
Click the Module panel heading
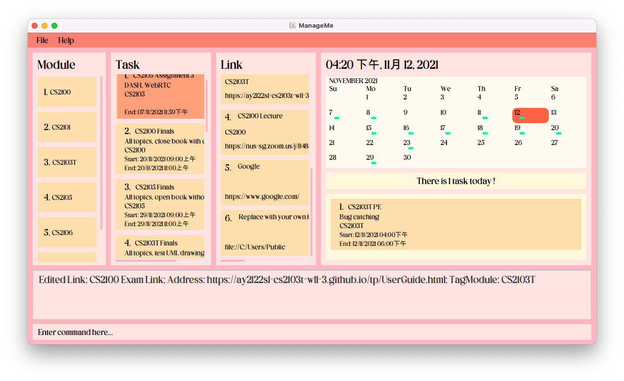(56, 65)
